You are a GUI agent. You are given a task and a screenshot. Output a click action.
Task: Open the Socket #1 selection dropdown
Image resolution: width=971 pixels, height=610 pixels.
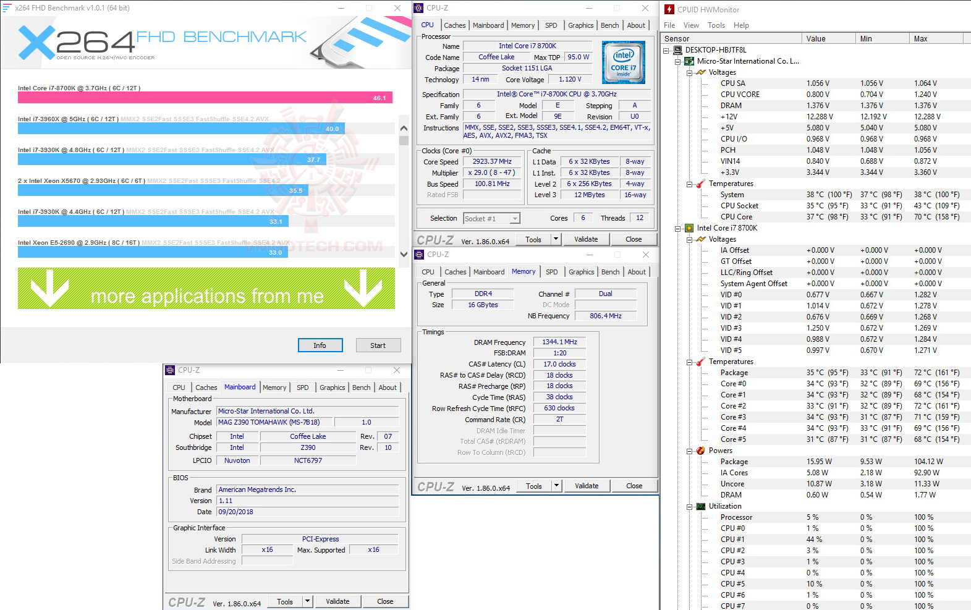515,219
